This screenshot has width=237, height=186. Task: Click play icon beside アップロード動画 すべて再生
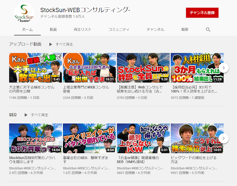coord(50,44)
